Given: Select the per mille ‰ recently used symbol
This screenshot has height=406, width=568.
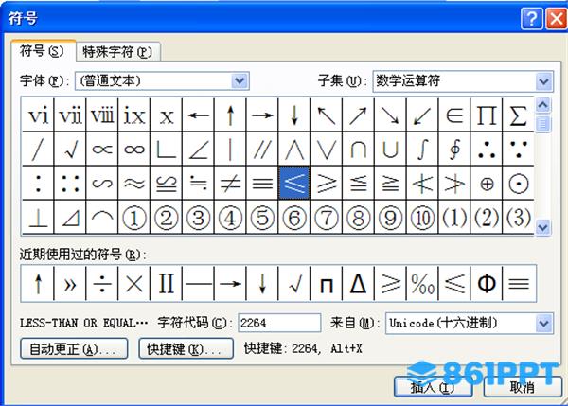Looking at the screenshot, I should [422, 283].
